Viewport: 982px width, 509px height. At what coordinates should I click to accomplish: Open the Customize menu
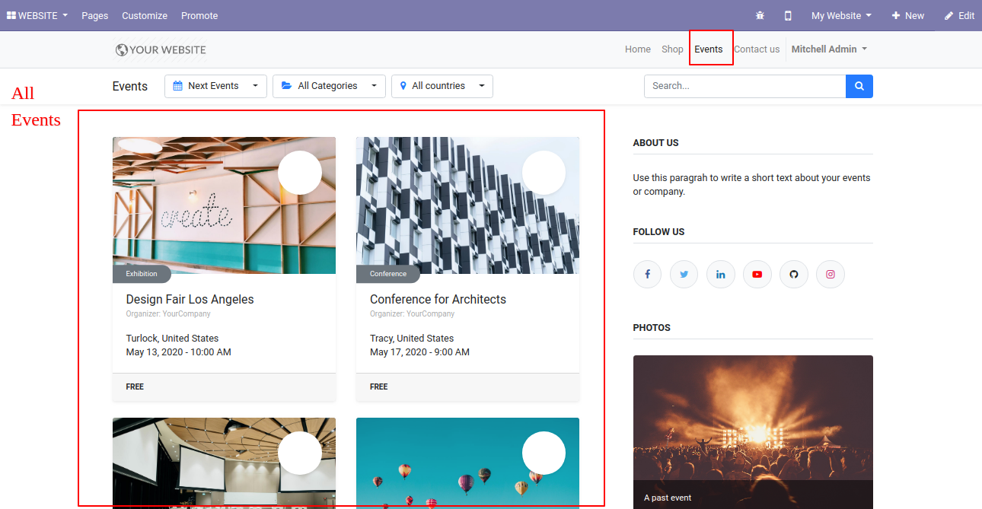tap(145, 15)
